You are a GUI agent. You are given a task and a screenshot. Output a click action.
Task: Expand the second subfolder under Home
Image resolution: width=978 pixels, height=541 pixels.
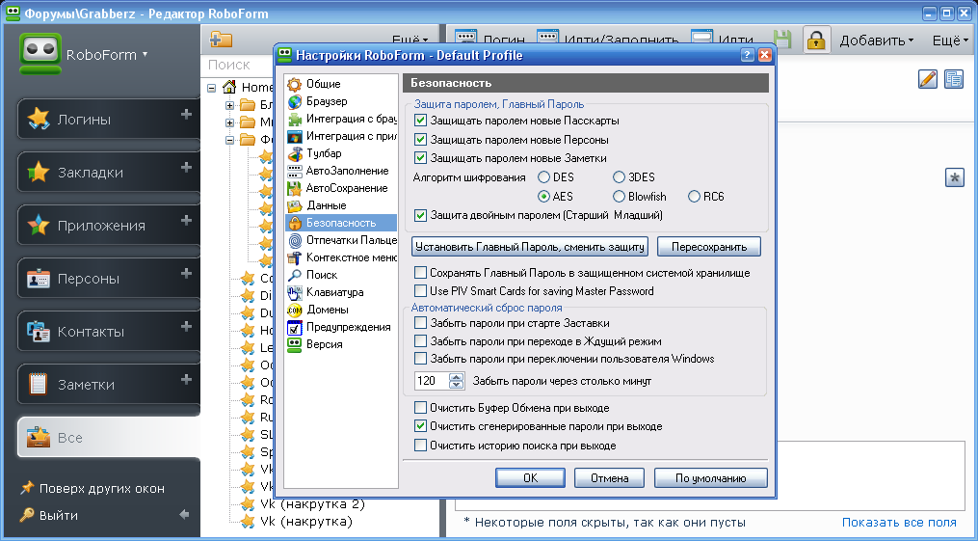click(229, 122)
